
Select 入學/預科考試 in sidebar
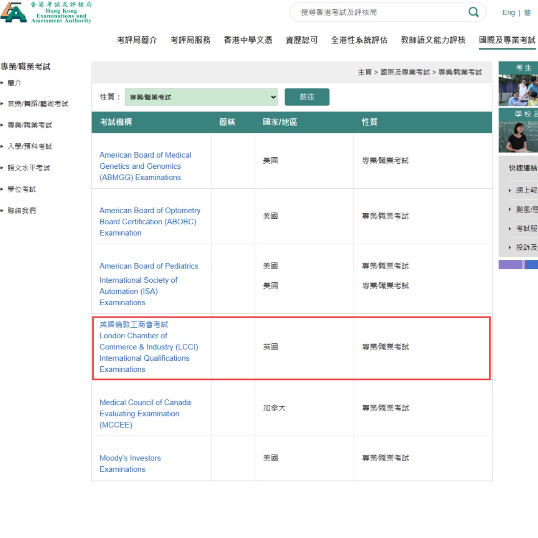pyautogui.click(x=30, y=146)
